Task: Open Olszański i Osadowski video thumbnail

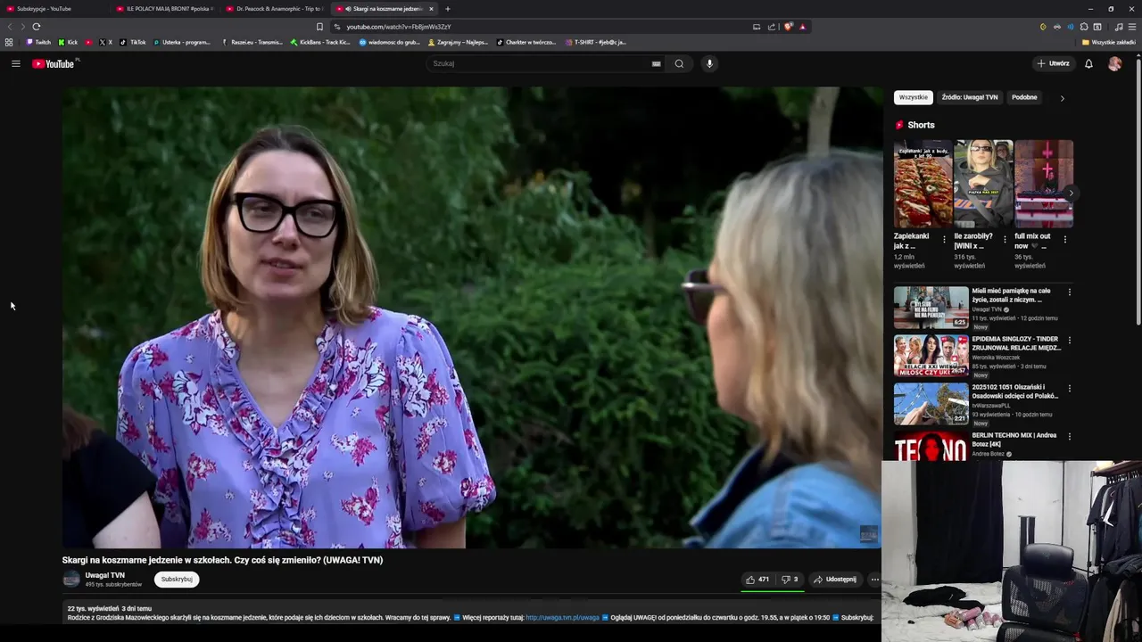Action: [x=931, y=404]
